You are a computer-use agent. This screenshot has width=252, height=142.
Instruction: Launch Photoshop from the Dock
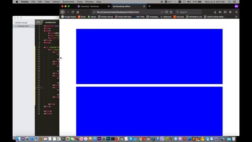coord(108,138)
